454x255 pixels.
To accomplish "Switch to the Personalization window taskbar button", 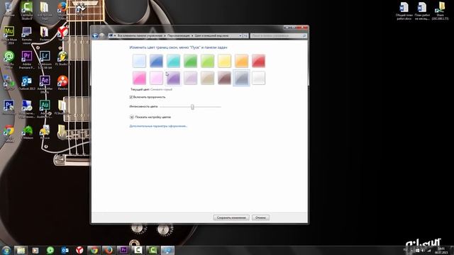I will (x=168, y=250).
